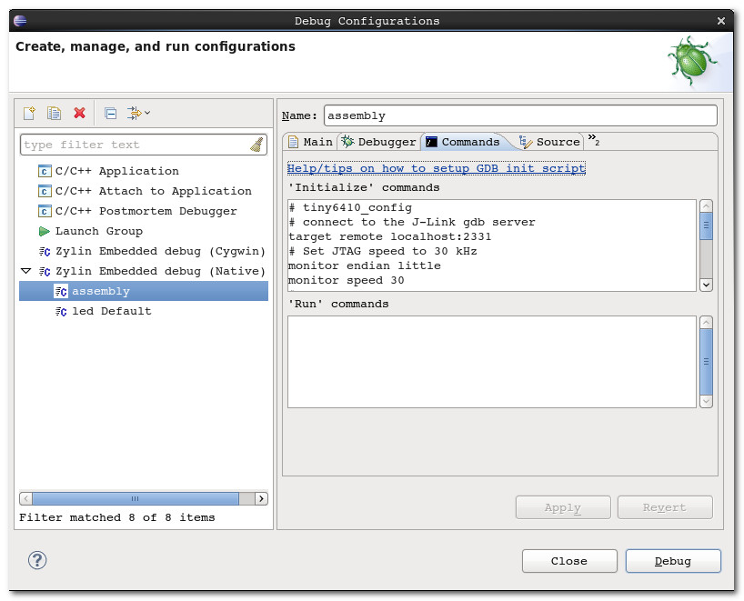Delete the selected launch configuration
This screenshot has width=744, height=601.
click(x=79, y=113)
